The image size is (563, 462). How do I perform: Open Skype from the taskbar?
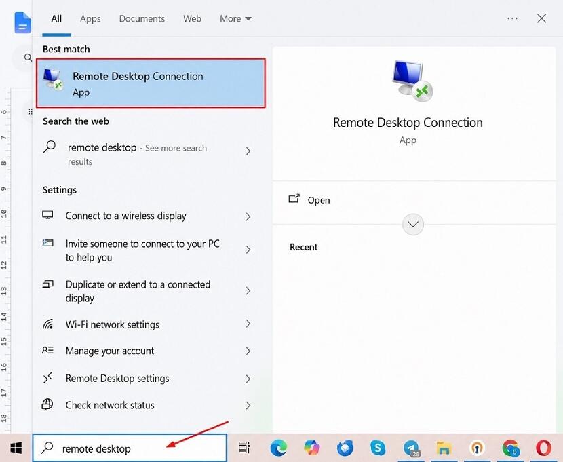click(378, 448)
